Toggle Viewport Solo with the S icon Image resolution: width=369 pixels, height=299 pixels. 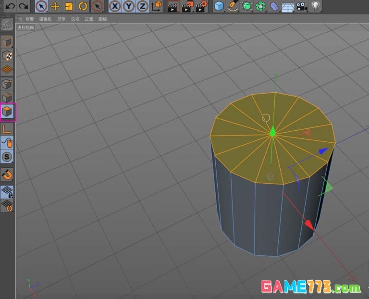[7, 157]
